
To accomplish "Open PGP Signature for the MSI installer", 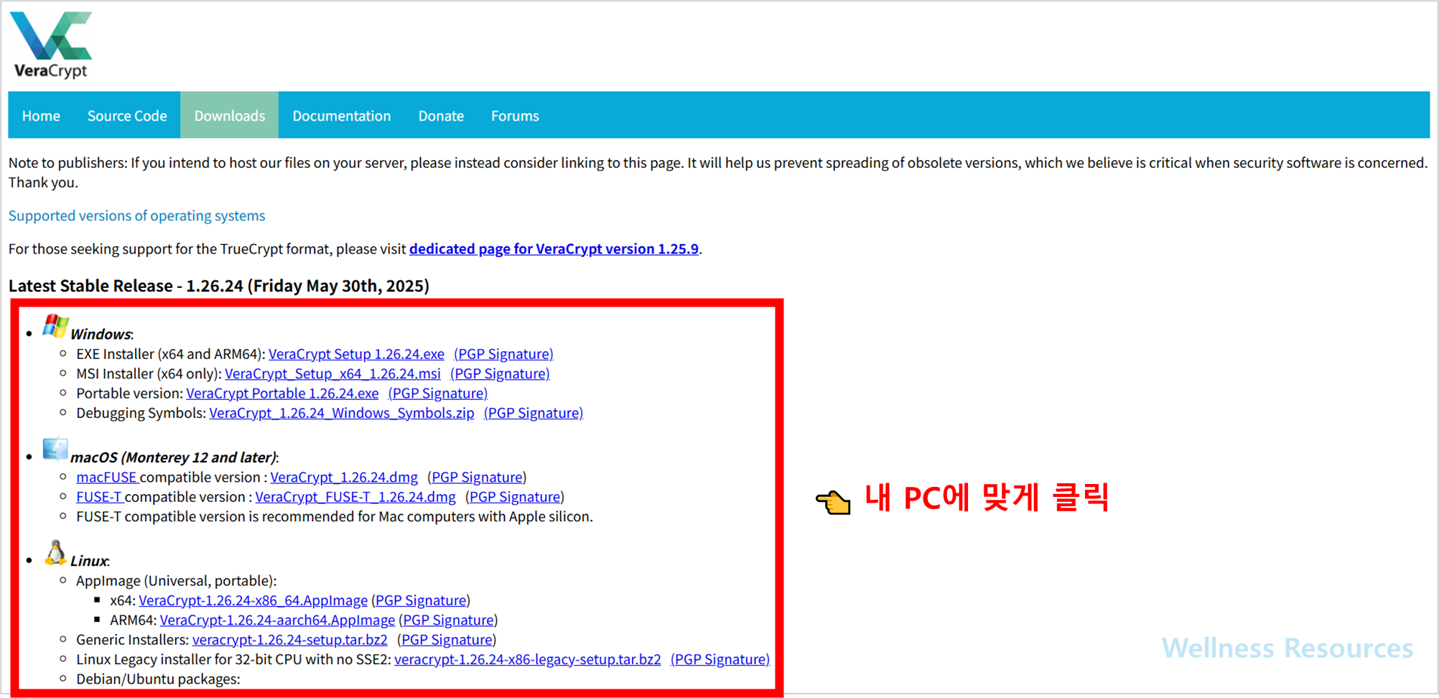I will tap(500, 373).
